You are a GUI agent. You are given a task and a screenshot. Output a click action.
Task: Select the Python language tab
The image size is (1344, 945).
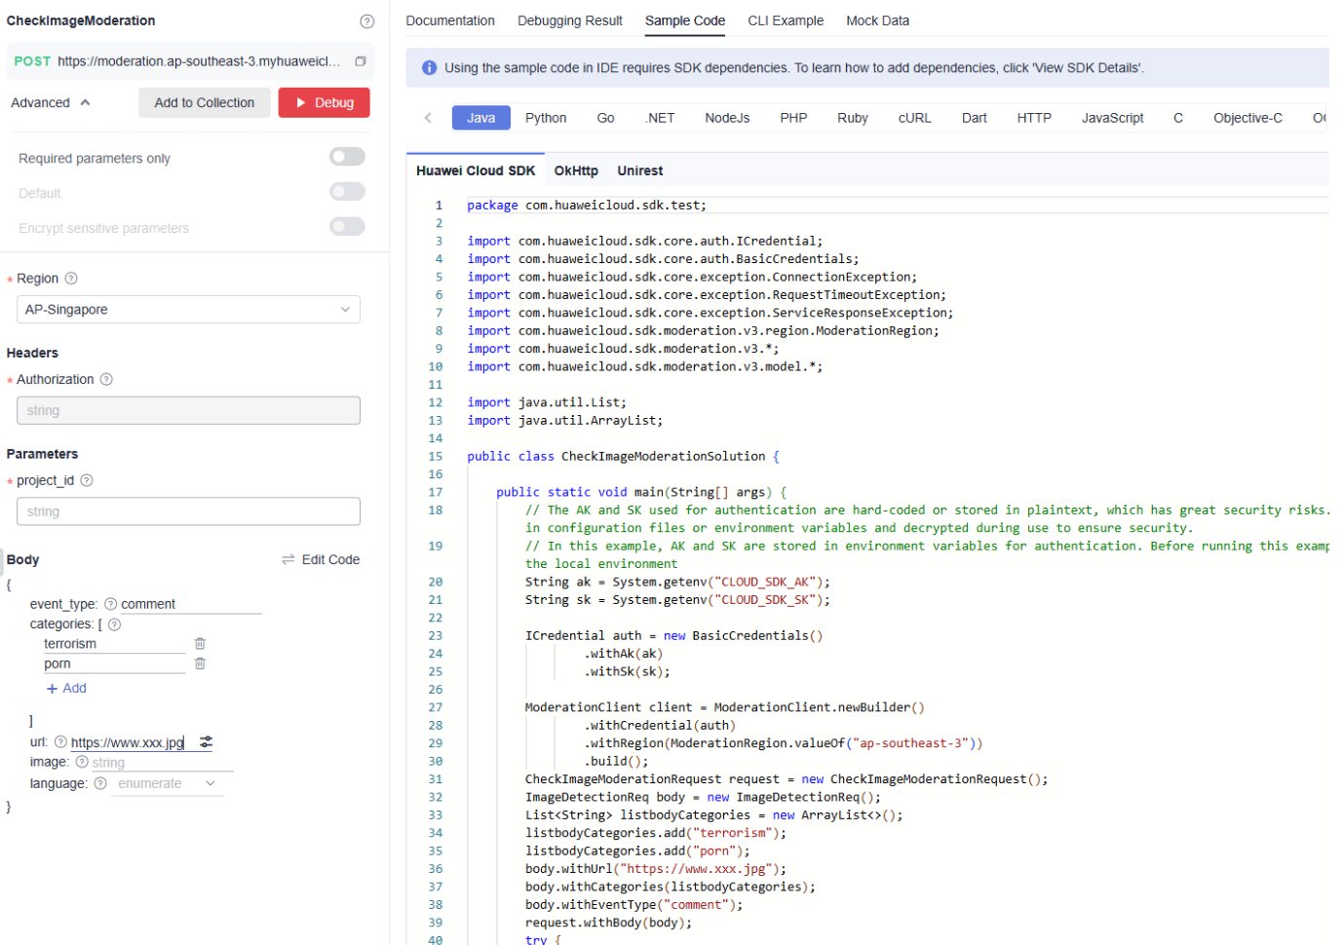546,118
